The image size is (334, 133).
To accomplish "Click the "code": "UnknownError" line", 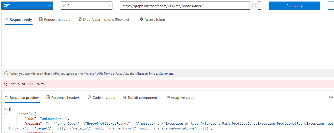I will point(47,119).
